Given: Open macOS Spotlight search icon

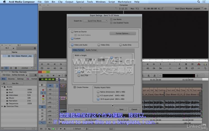Looking at the screenshot, I should click(198, 2).
